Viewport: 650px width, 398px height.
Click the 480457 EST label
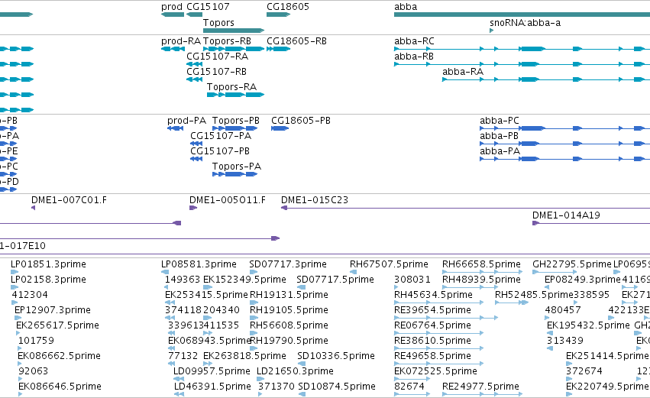(563, 310)
